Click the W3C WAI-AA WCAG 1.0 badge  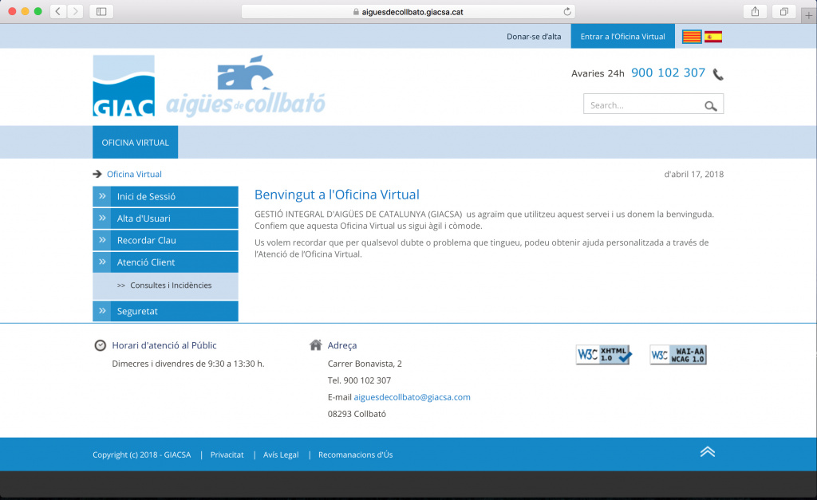[x=678, y=355]
